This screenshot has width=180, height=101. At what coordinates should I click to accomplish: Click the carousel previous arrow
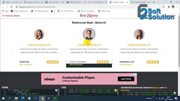coord(13,52)
